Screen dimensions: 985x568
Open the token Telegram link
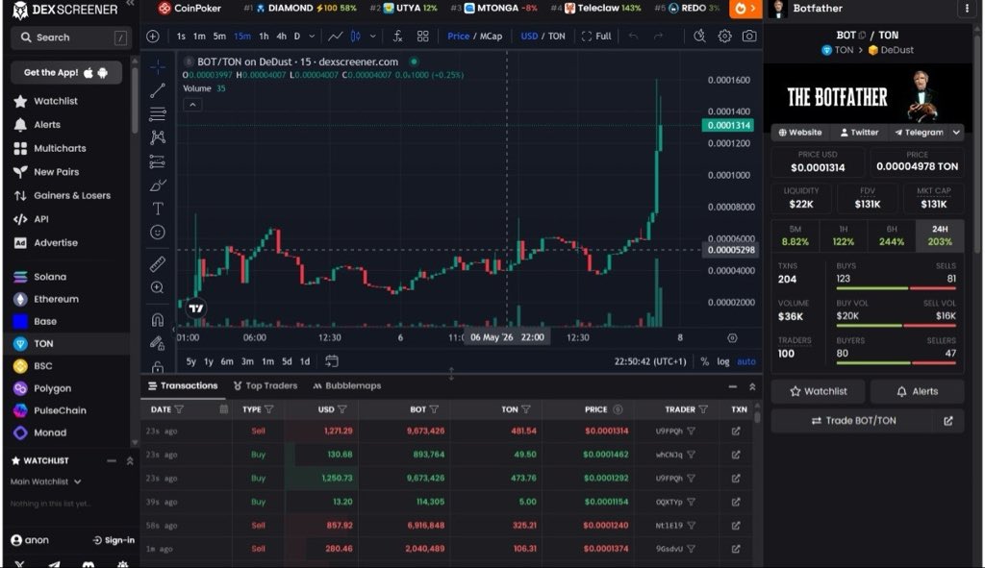click(919, 133)
